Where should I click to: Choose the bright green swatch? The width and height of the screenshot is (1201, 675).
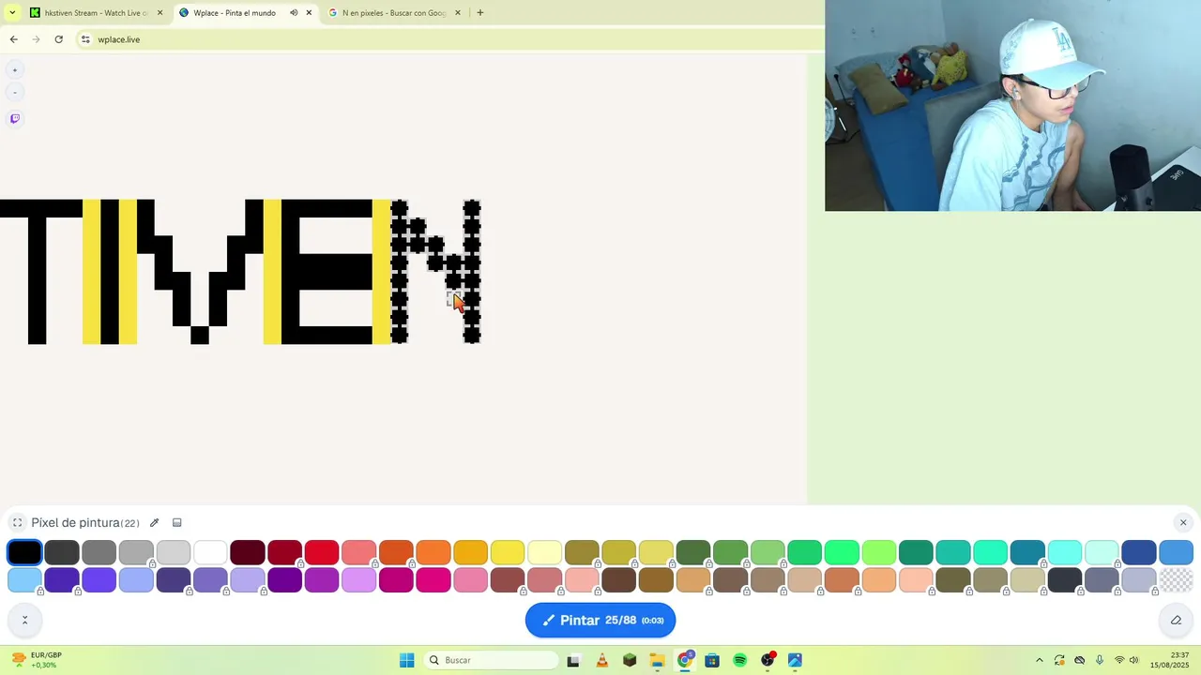coord(842,553)
